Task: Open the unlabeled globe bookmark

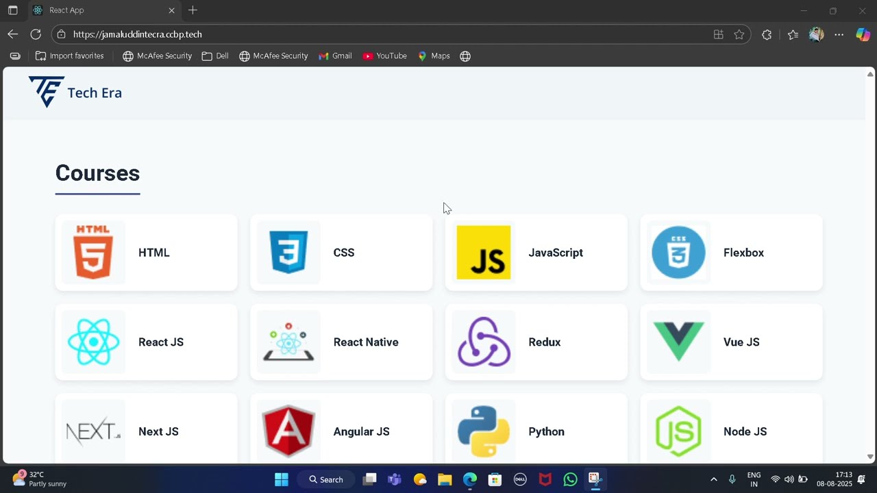Action: [x=465, y=56]
